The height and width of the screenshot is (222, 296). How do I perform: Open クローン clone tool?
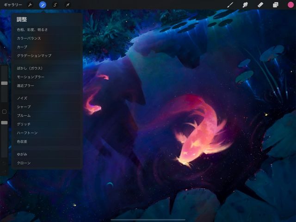(x=47, y=163)
